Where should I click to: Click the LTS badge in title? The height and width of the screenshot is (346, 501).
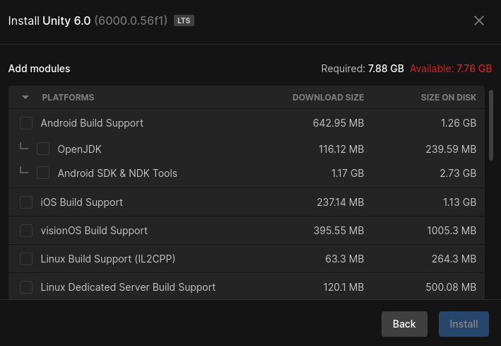[184, 21]
